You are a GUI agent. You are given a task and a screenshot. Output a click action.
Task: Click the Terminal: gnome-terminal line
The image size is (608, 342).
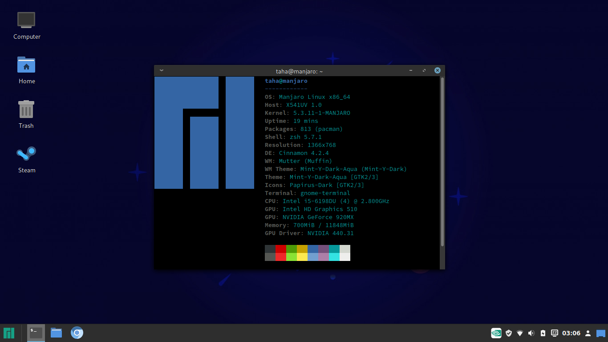pyautogui.click(x=308, y=193)
